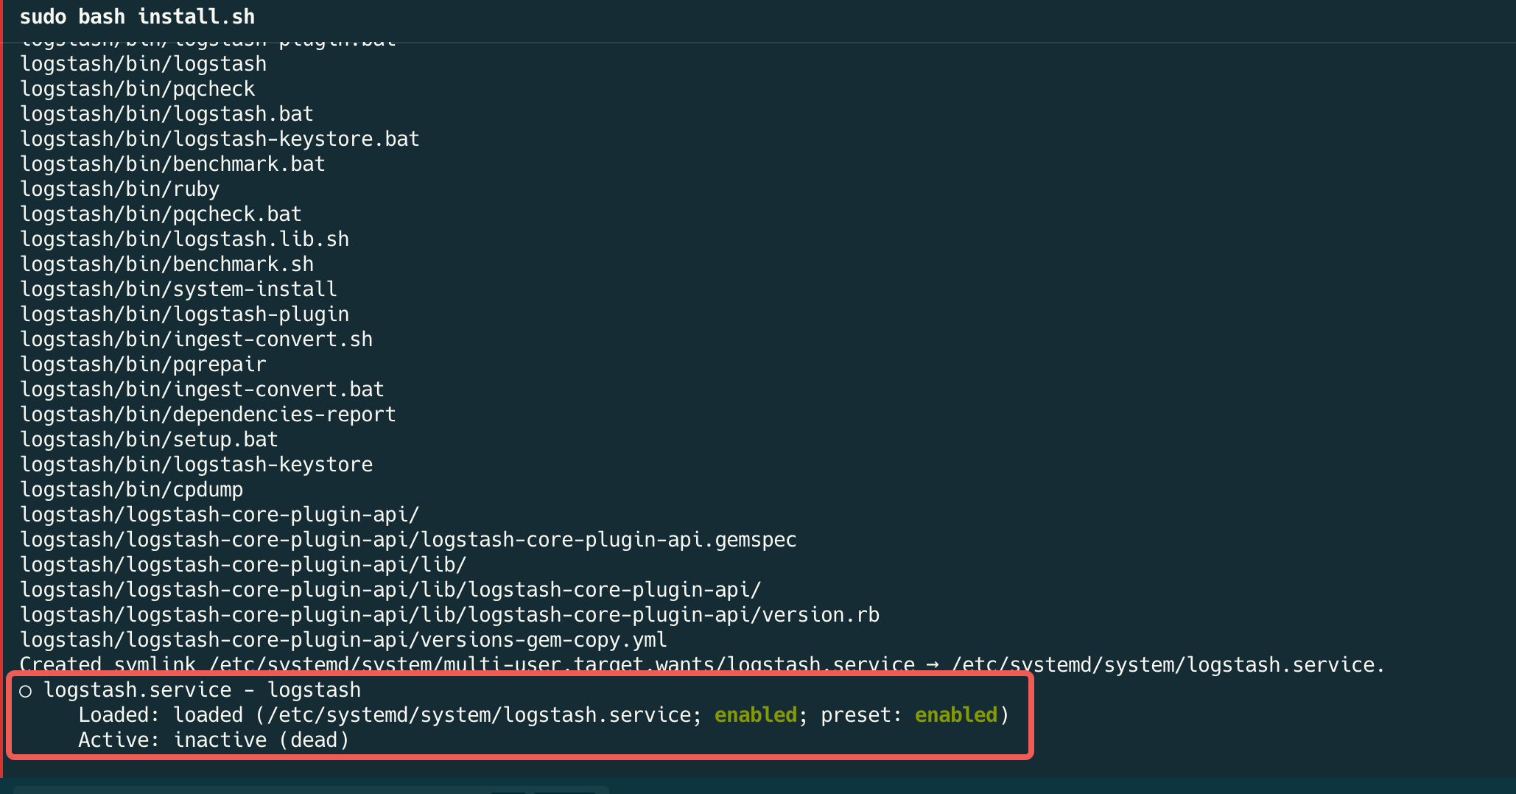Screen dimensions: 1516x794
Task: Click the green 'enabled' after preset:
Action: tap(956, 715)
